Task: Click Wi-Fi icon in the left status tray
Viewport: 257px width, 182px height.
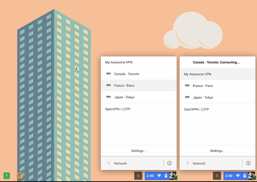Action: click(159, 176)
